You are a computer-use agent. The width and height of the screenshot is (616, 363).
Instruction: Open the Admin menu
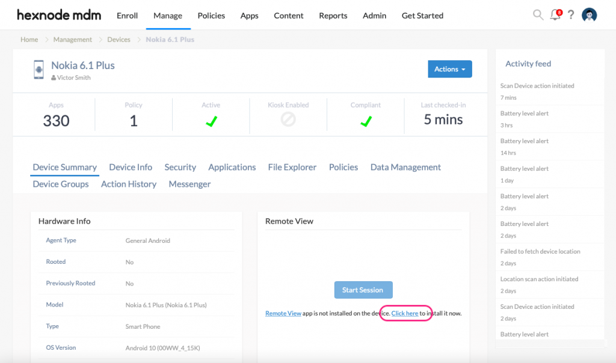374,16
